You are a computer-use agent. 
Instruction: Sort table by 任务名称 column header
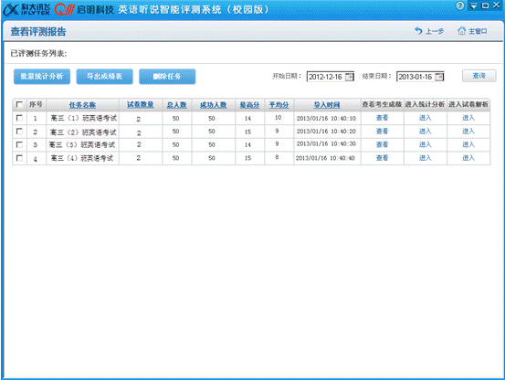82,105
